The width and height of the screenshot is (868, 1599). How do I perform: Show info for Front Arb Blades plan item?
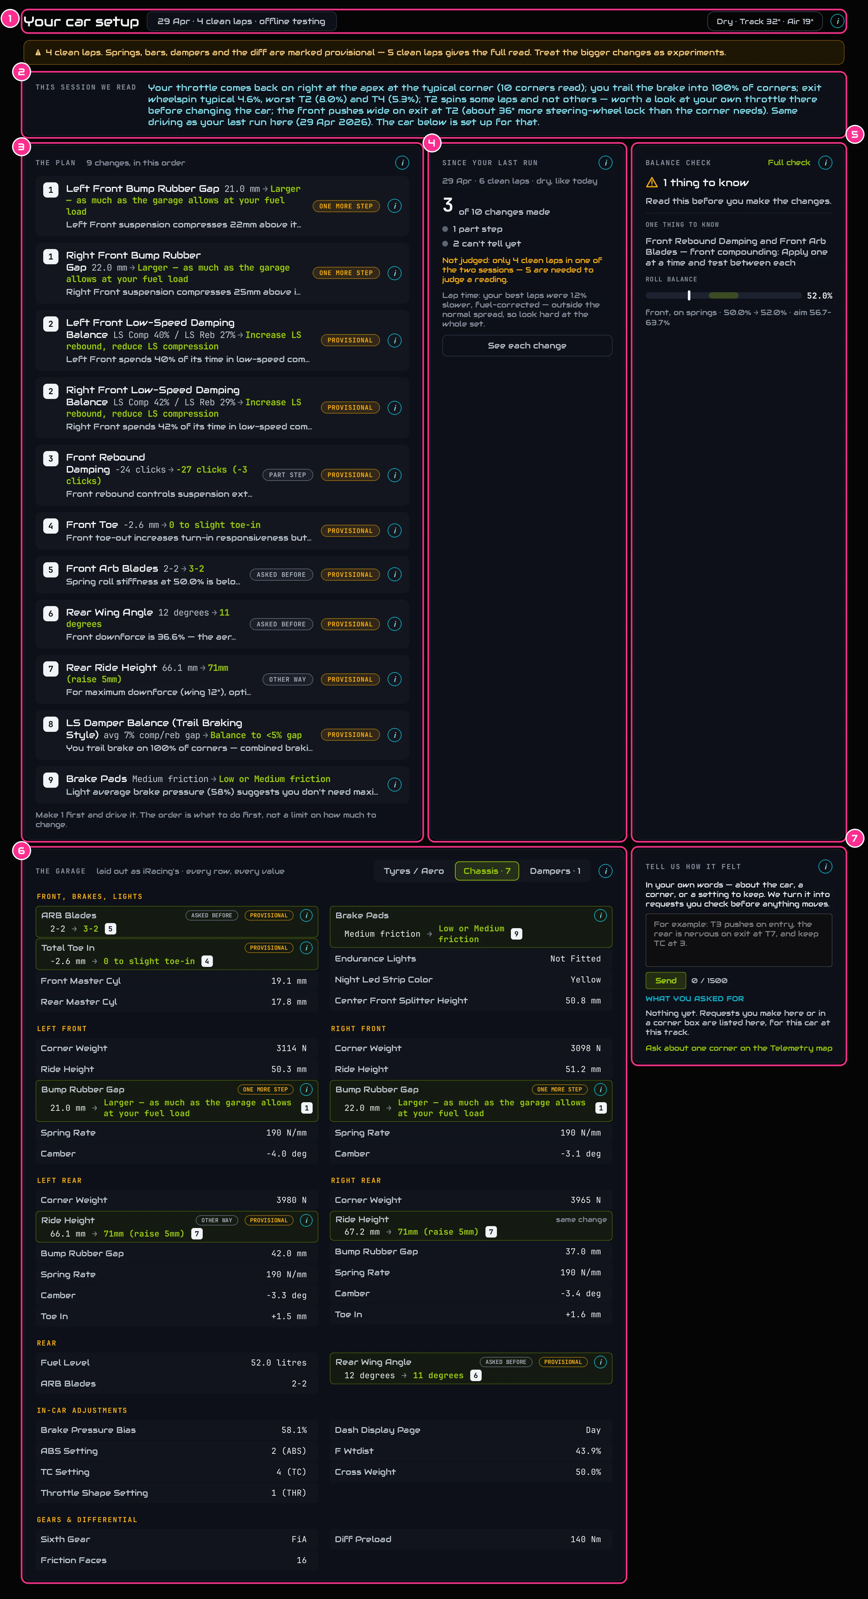[x=394, y=574]
